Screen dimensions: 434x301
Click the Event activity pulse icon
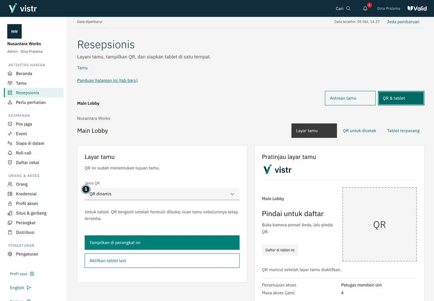pyautogui.click(x=10, y=134)
